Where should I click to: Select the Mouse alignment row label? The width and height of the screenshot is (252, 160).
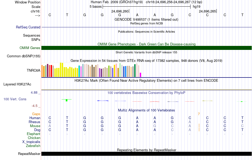35,126
